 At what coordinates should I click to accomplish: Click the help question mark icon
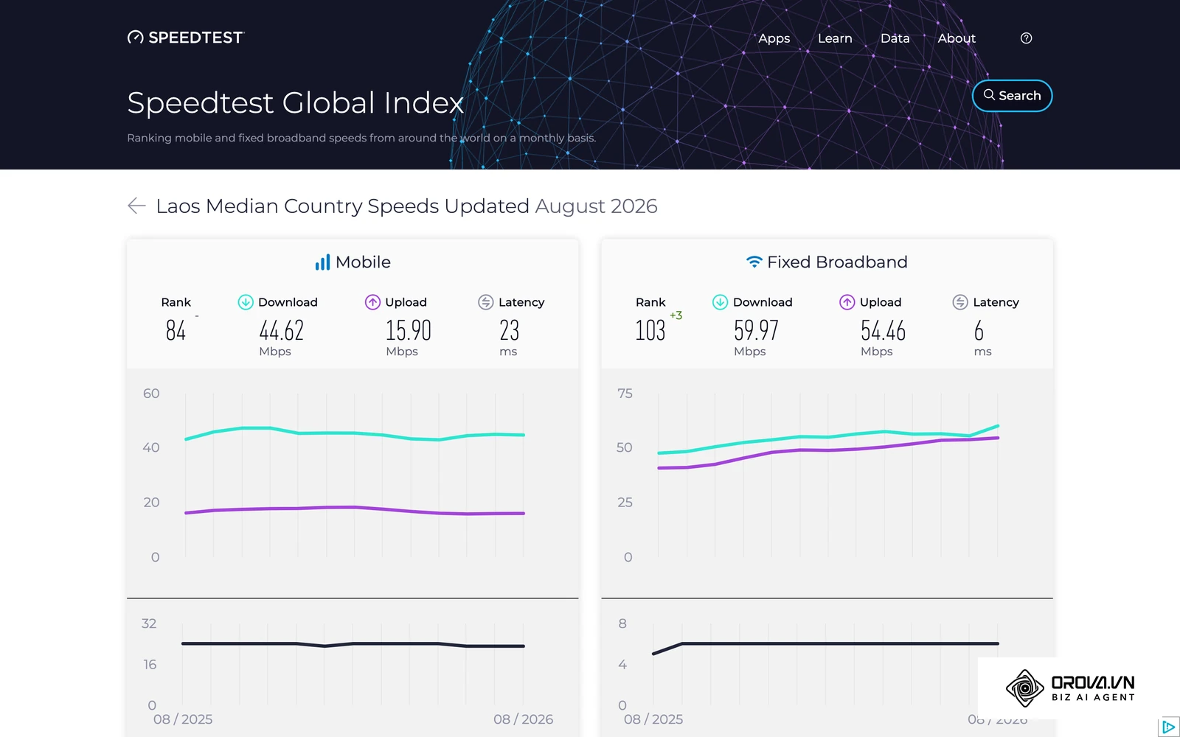tap(1026, 38)
